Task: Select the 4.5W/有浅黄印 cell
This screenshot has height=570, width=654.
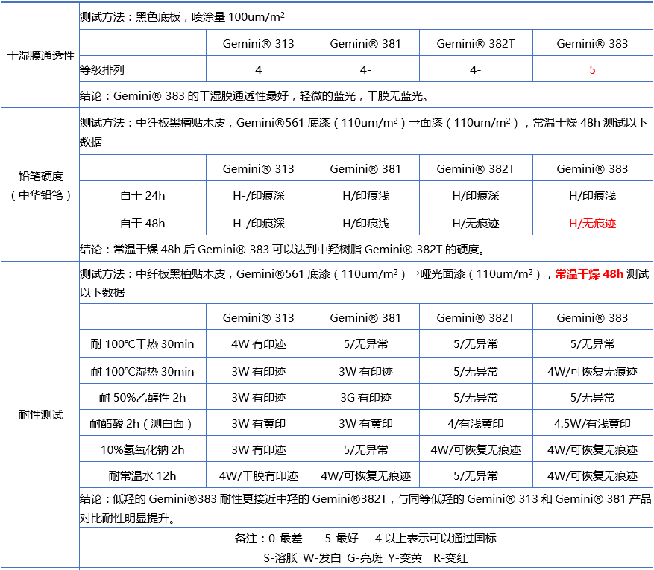Action: (x=592, y=424)
